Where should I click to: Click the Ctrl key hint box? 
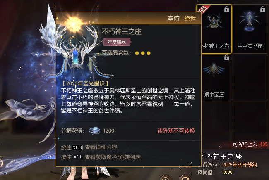[x=77, y=147]
